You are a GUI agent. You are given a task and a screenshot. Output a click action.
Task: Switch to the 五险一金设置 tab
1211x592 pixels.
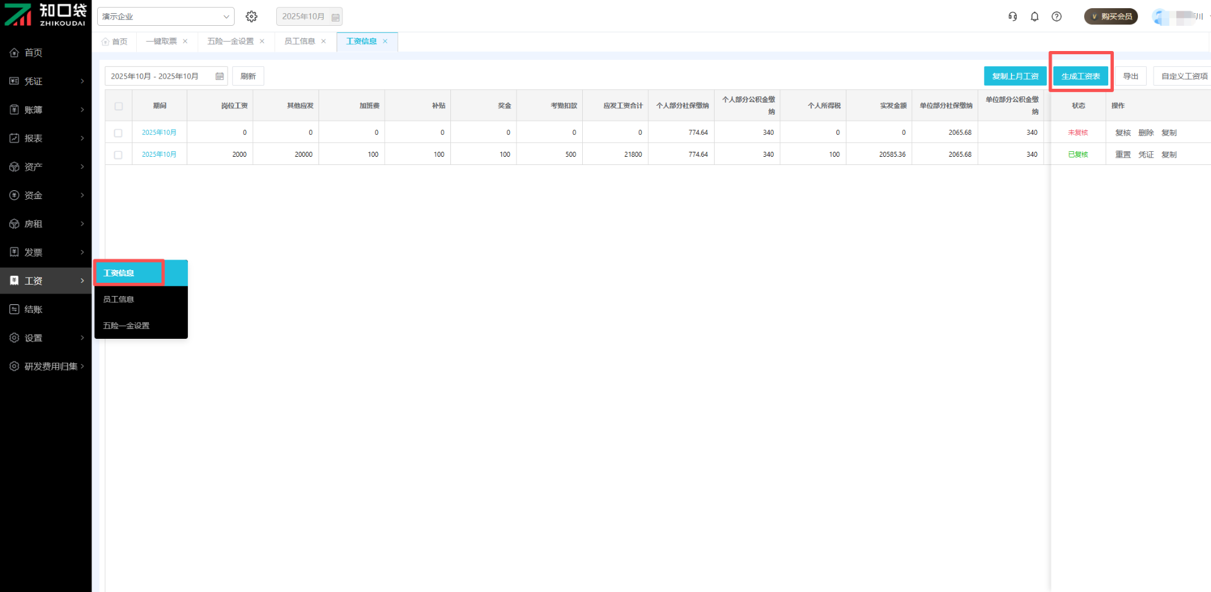pyautogui.click(x=230, y=42)
